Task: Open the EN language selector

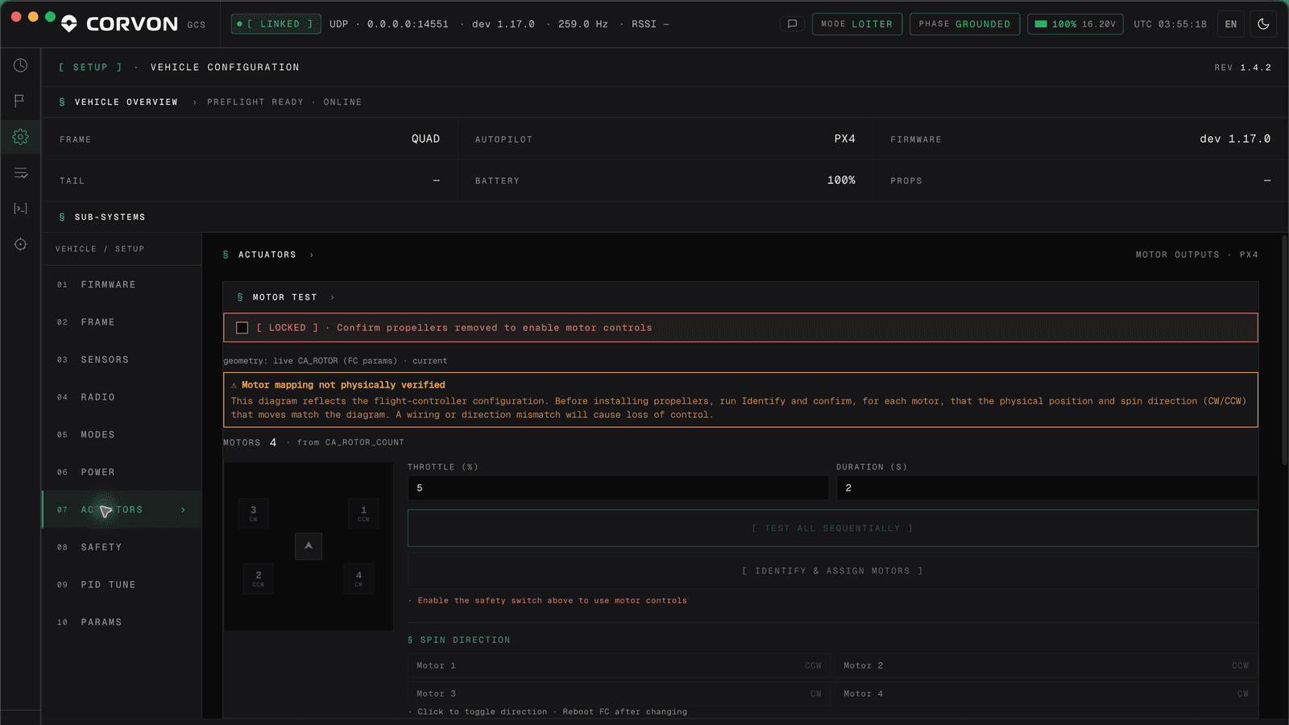Action: [x=1231, y=24]
